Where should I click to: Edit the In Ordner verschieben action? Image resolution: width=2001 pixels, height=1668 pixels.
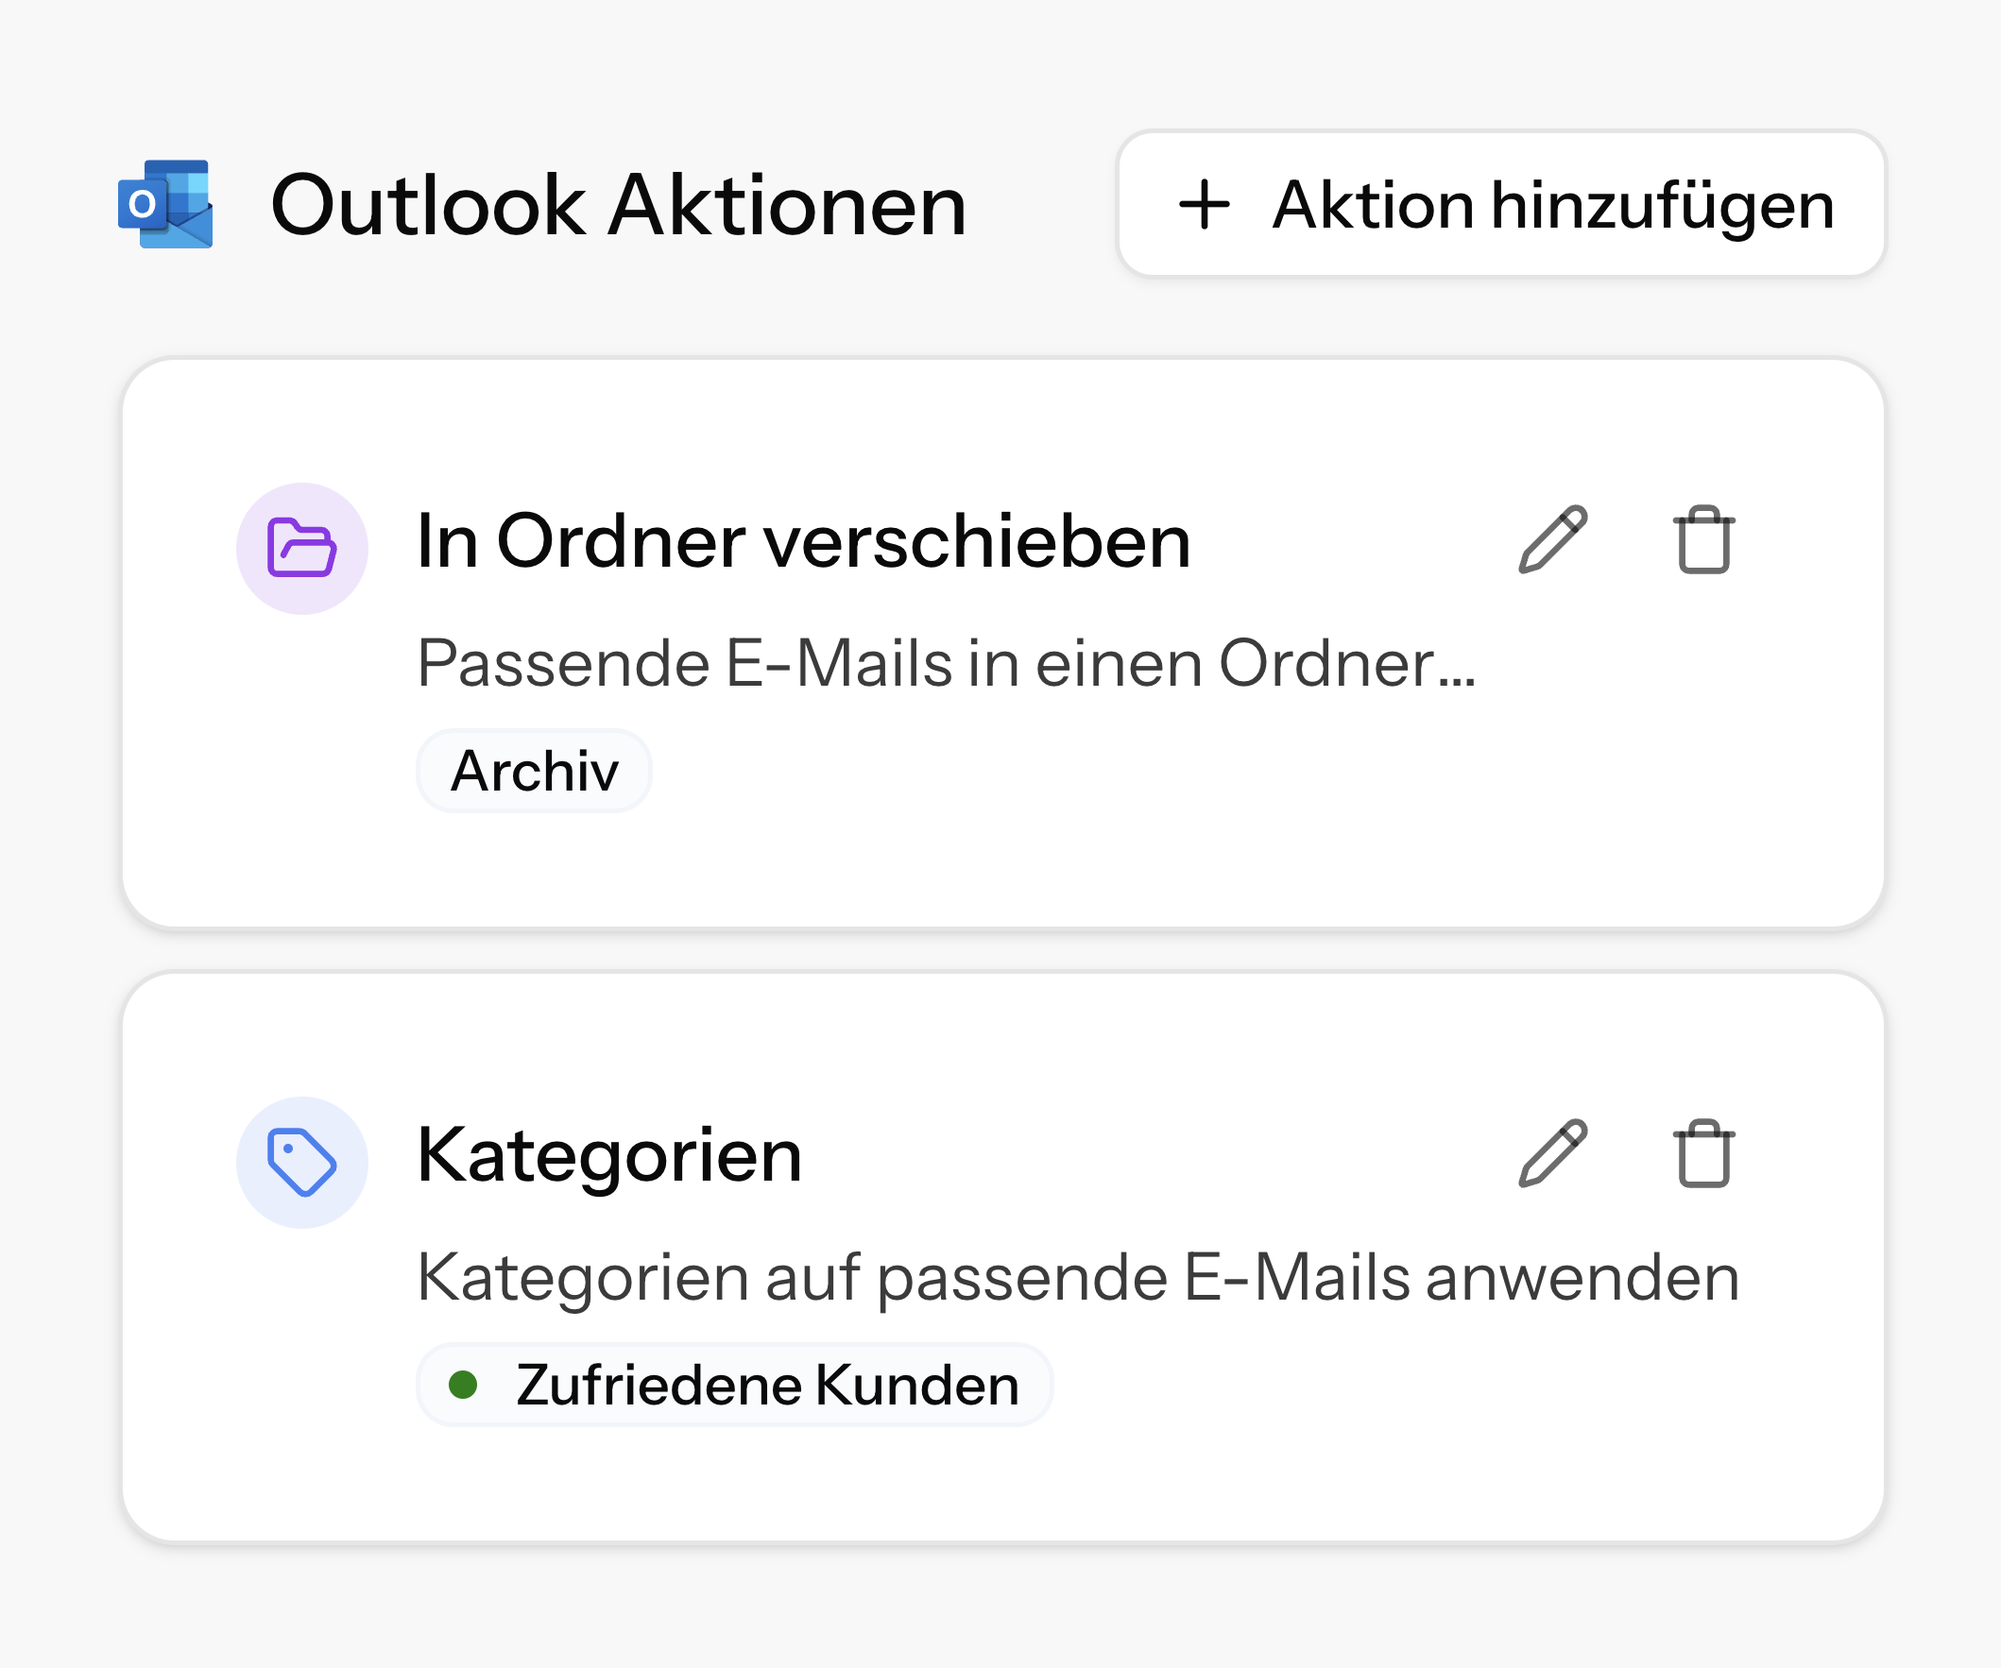tap(1552, 540)
